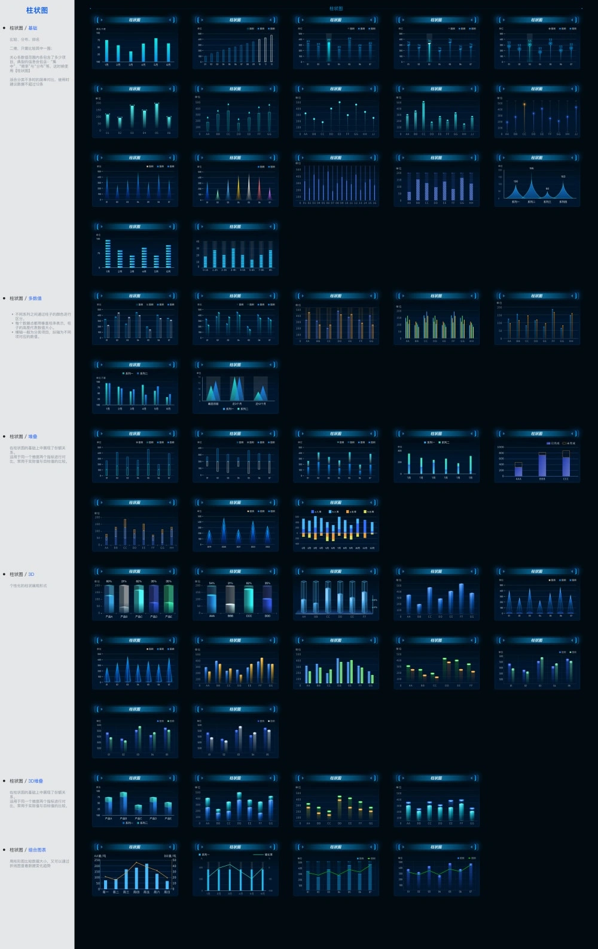The width and height of the screenshot is (598, 949).
Task: Click right arrow icon on first chart header
Action: pyautogui.click(x=170, y=20)
